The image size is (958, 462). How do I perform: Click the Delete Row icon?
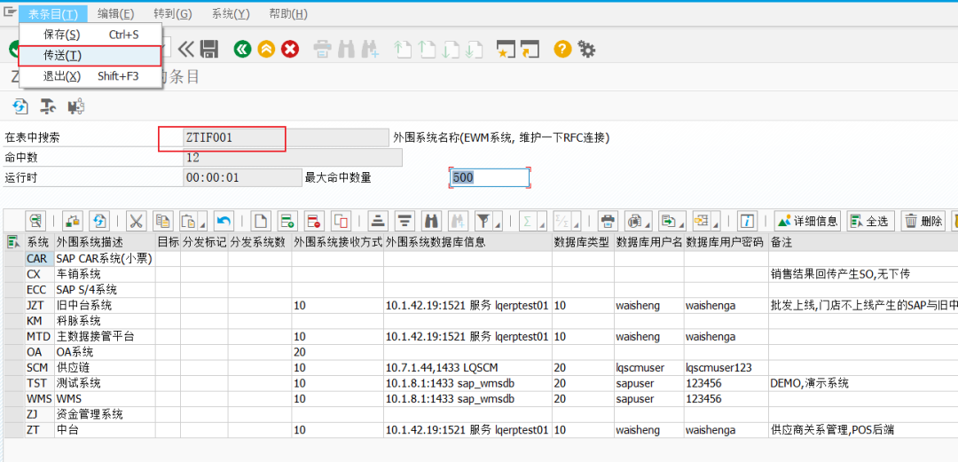pos(314,221)
